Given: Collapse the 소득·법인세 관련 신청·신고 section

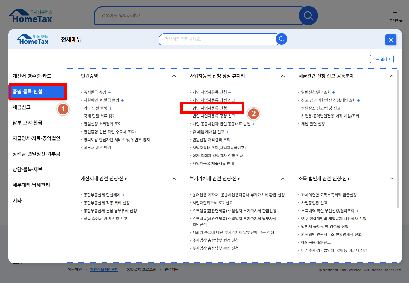Looking at the screenshot, I should click(391, 179).
